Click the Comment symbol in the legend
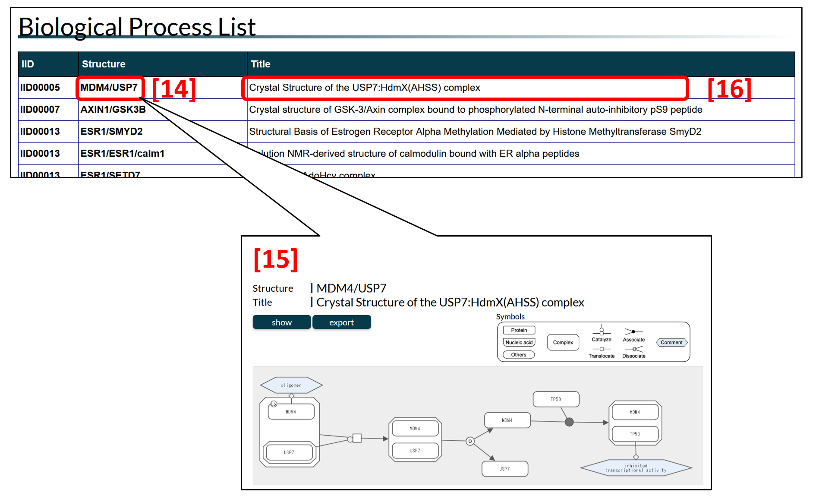Screen dimensions: 816x499 pos(672,342)
